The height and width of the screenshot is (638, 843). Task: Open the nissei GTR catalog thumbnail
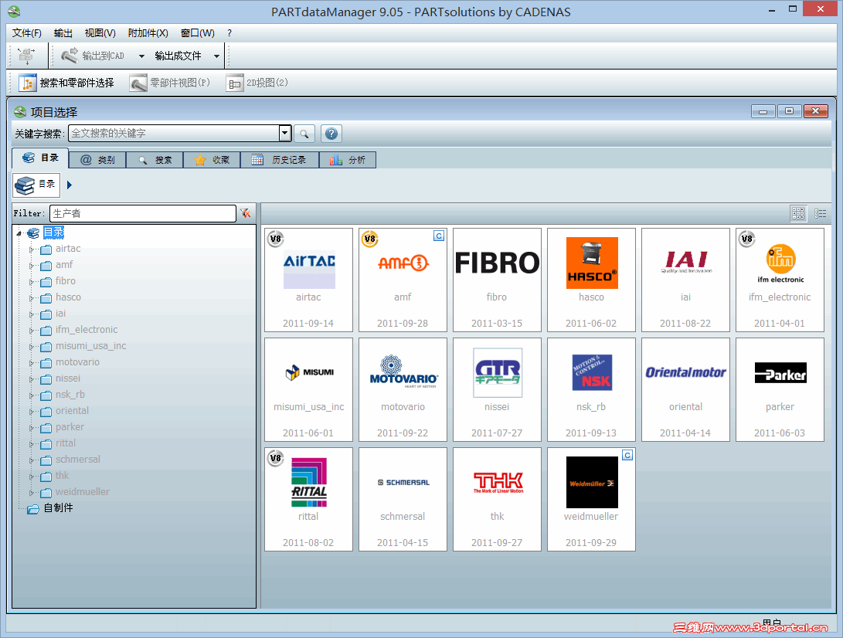point(497,390)
